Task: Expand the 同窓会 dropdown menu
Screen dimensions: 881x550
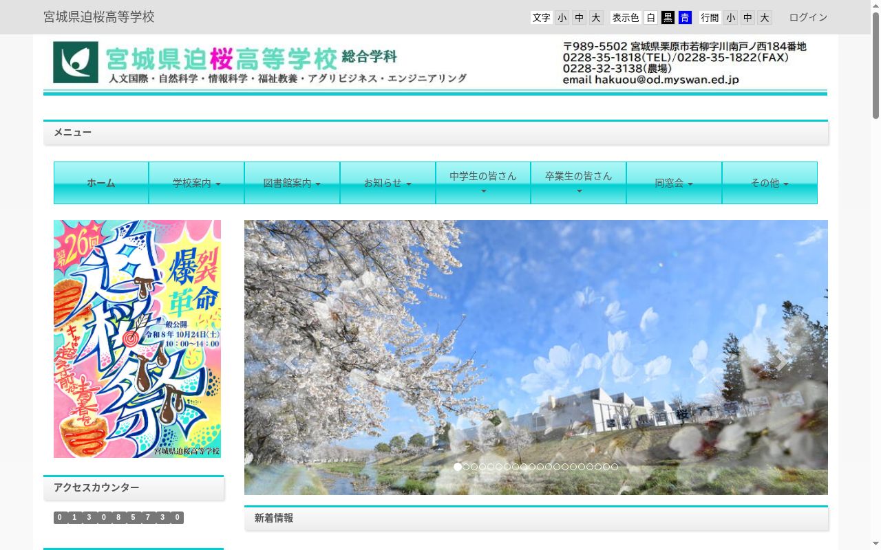Action: (674, 183)
